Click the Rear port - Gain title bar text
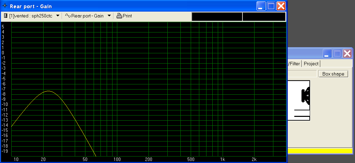The image size is (355, 163). click(x=31, y=6)
